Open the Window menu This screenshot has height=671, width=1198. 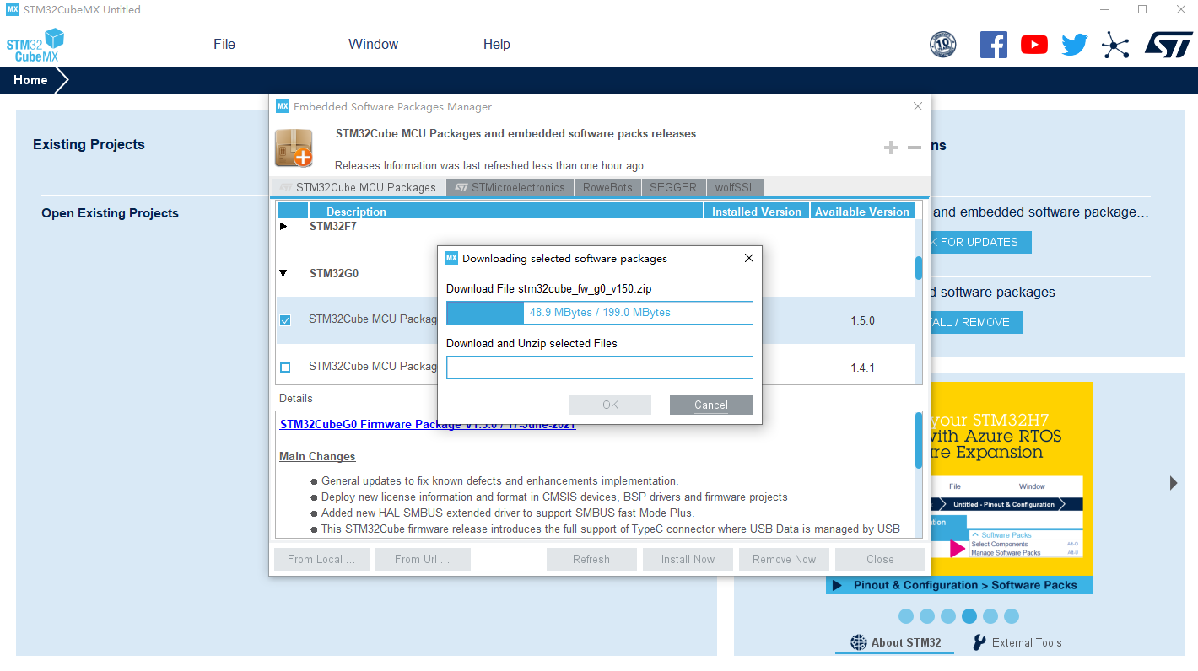click(x=373, y=44)
